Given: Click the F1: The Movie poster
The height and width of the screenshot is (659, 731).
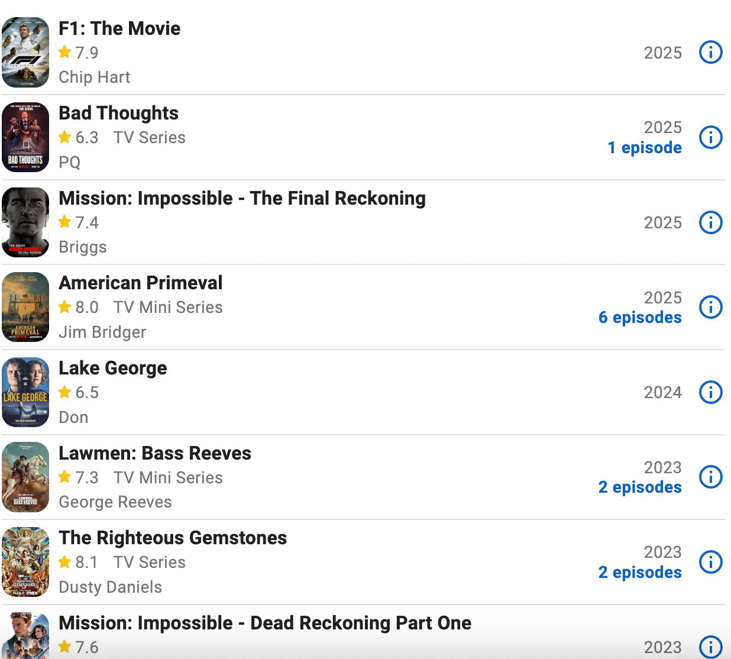Looking at the screenshot, I should click(x=25, y=53).
